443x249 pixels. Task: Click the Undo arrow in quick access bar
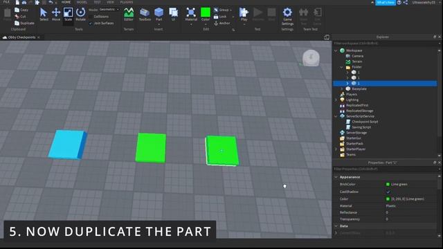coord(51,2)
